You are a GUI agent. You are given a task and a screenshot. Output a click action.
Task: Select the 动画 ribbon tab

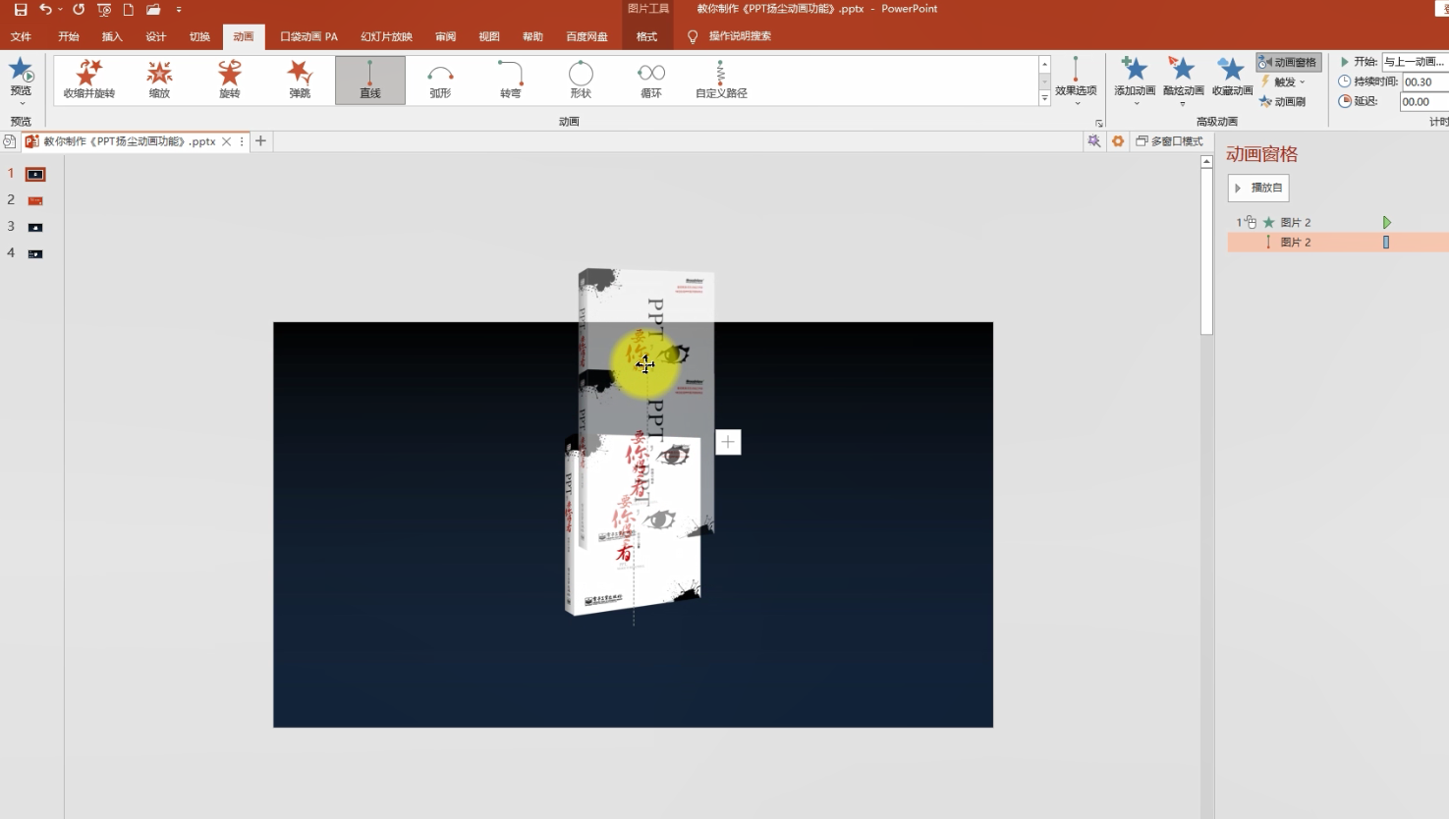[x=244, y=36]
